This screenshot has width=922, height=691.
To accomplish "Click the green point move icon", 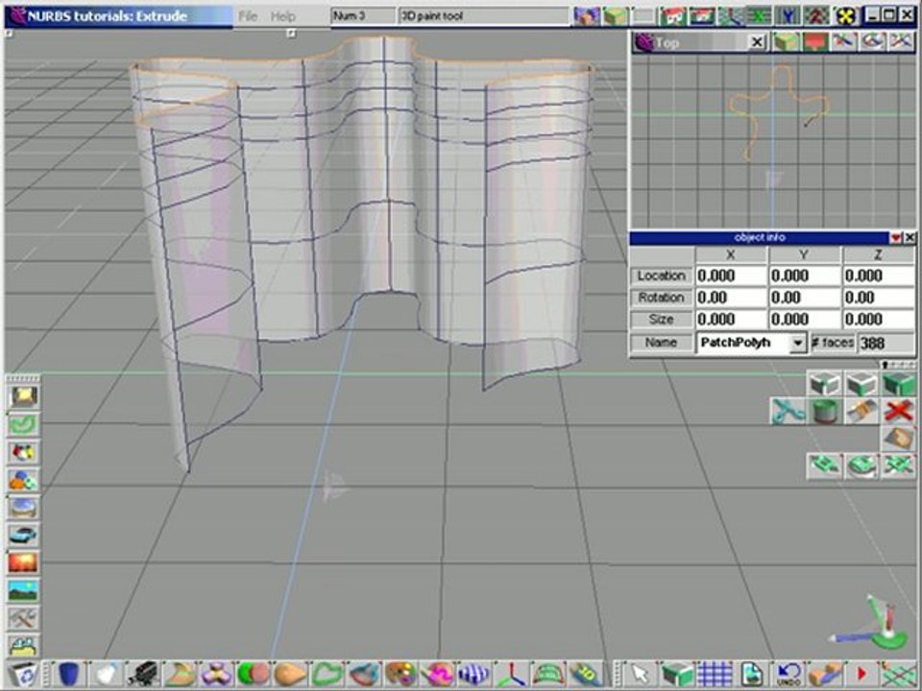I will (x=825, y=466).
